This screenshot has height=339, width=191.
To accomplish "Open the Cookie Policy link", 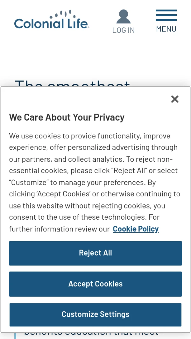I will 136,229.
